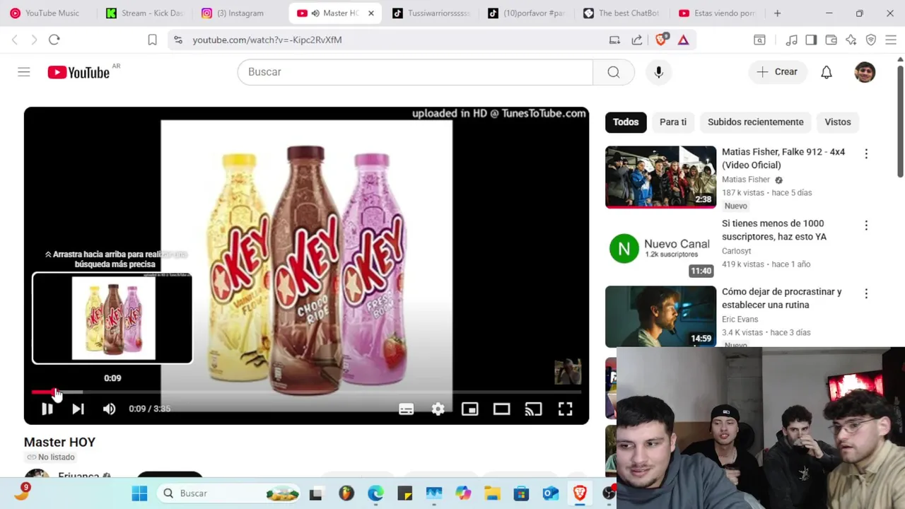The image size is (905, 509).
Task: Click the Crear button
Action: point(777,72)
